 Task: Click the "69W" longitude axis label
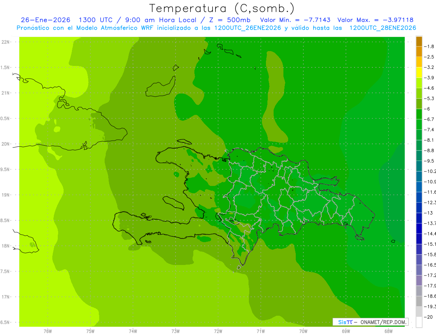(346, 331)
